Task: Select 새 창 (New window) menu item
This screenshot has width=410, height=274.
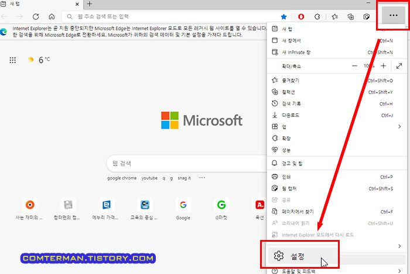Action: click(337, 40)
